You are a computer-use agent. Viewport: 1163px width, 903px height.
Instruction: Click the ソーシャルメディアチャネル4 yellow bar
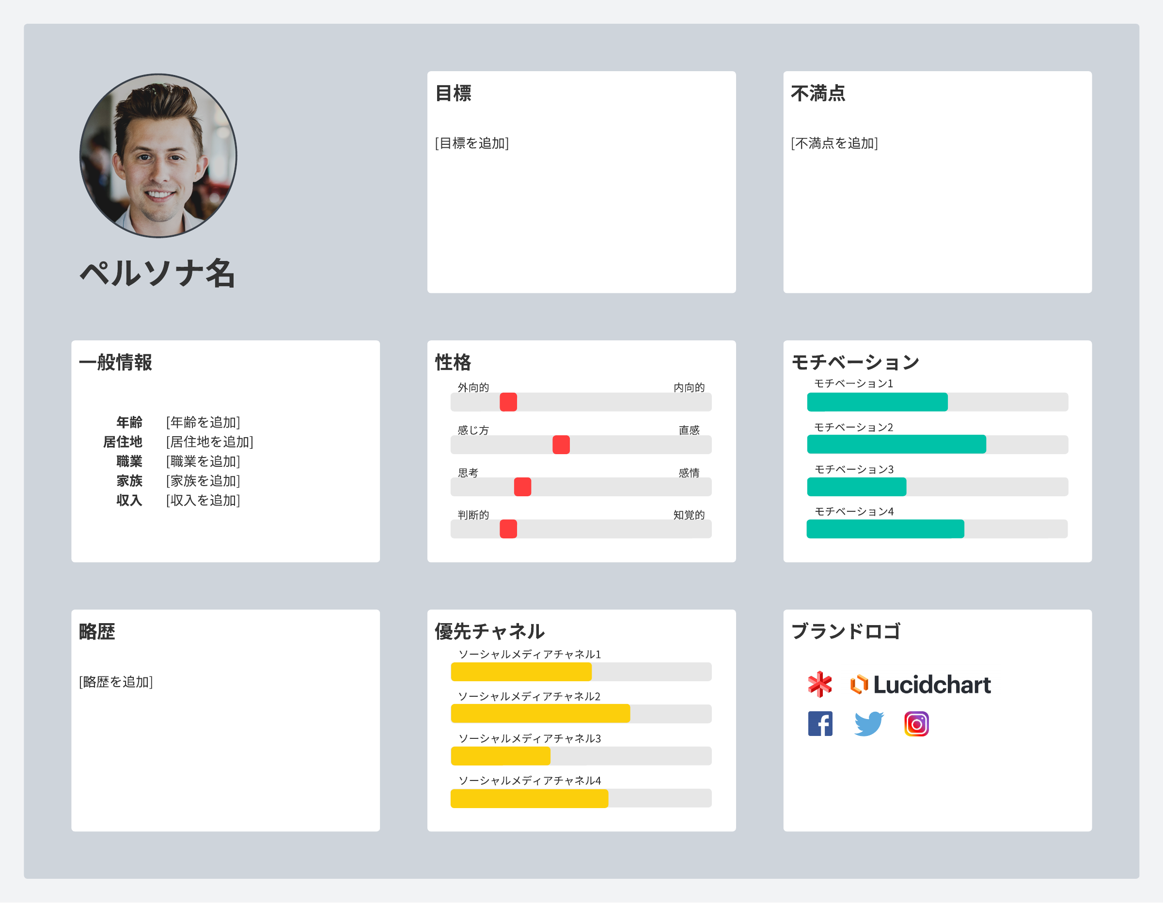pyautogui.click(x=529, y=799)
